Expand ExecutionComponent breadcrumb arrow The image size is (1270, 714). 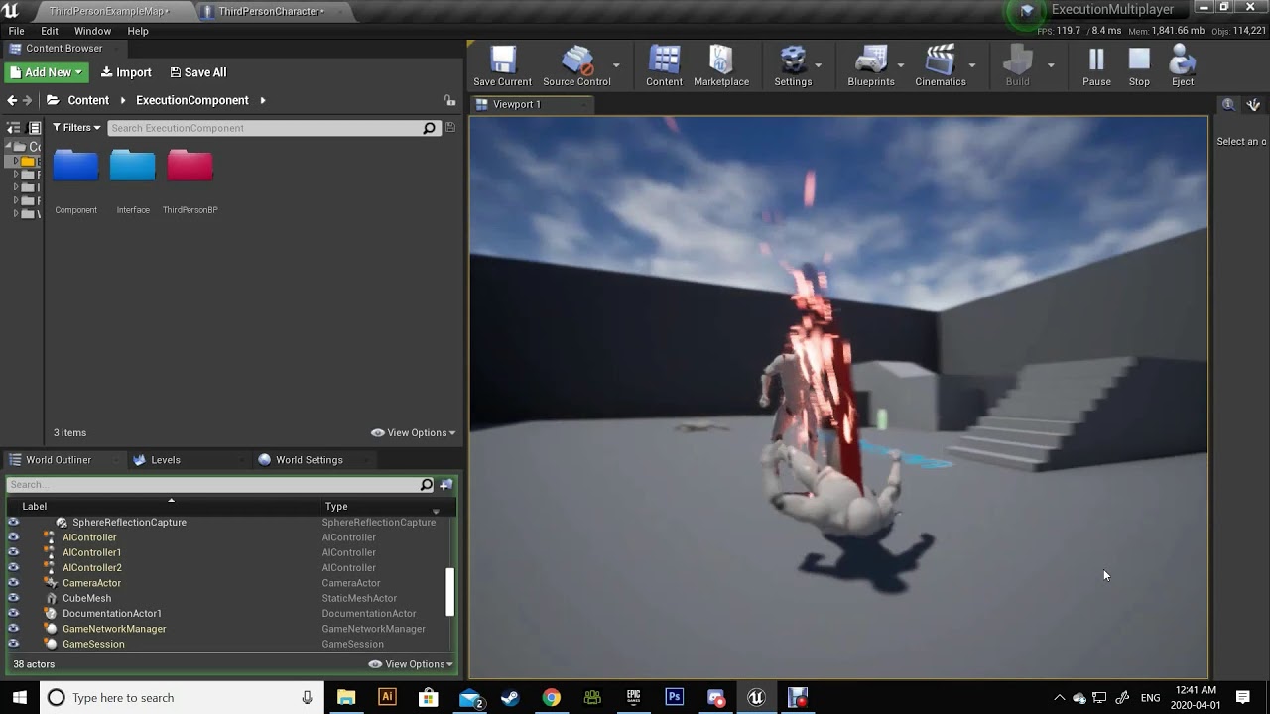pyautogui.click(x=263, y=100)
